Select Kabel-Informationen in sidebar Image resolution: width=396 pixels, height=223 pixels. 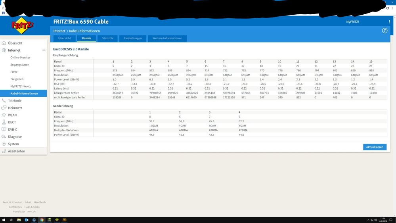(x=23, y=93)
